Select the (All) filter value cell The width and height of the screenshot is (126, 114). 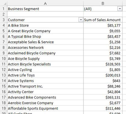click(103, 9)
